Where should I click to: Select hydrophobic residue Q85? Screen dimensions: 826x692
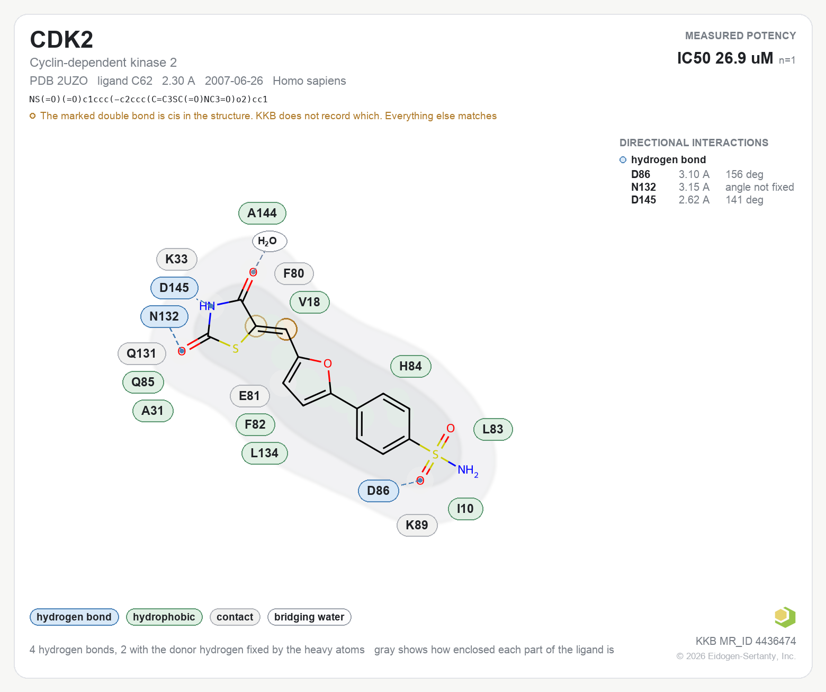click(x=143, y=382)
